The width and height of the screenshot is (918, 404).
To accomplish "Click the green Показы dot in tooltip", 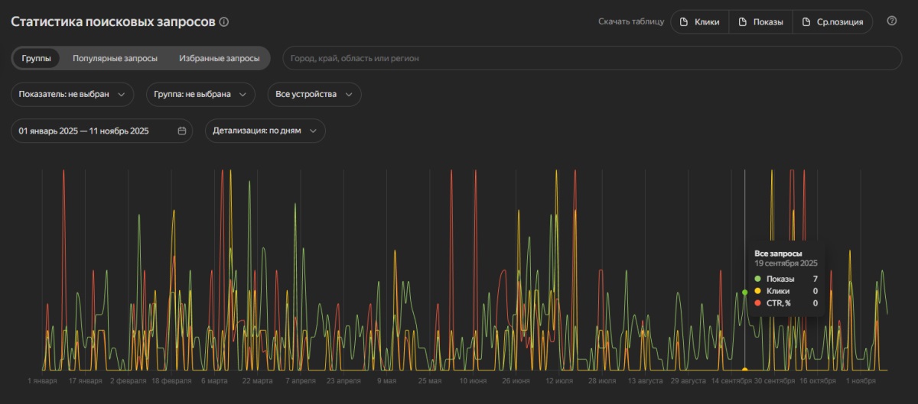I will point(758,279).
